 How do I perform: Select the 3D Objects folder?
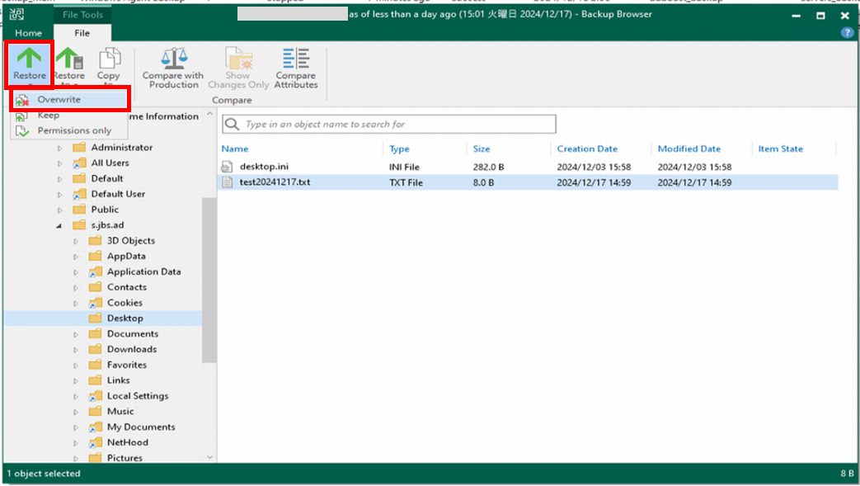click(x=130, y=241)
